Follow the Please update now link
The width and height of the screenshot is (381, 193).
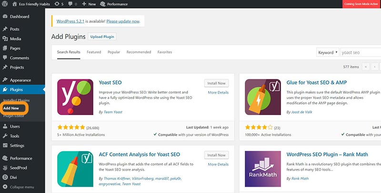coord(123,21)
